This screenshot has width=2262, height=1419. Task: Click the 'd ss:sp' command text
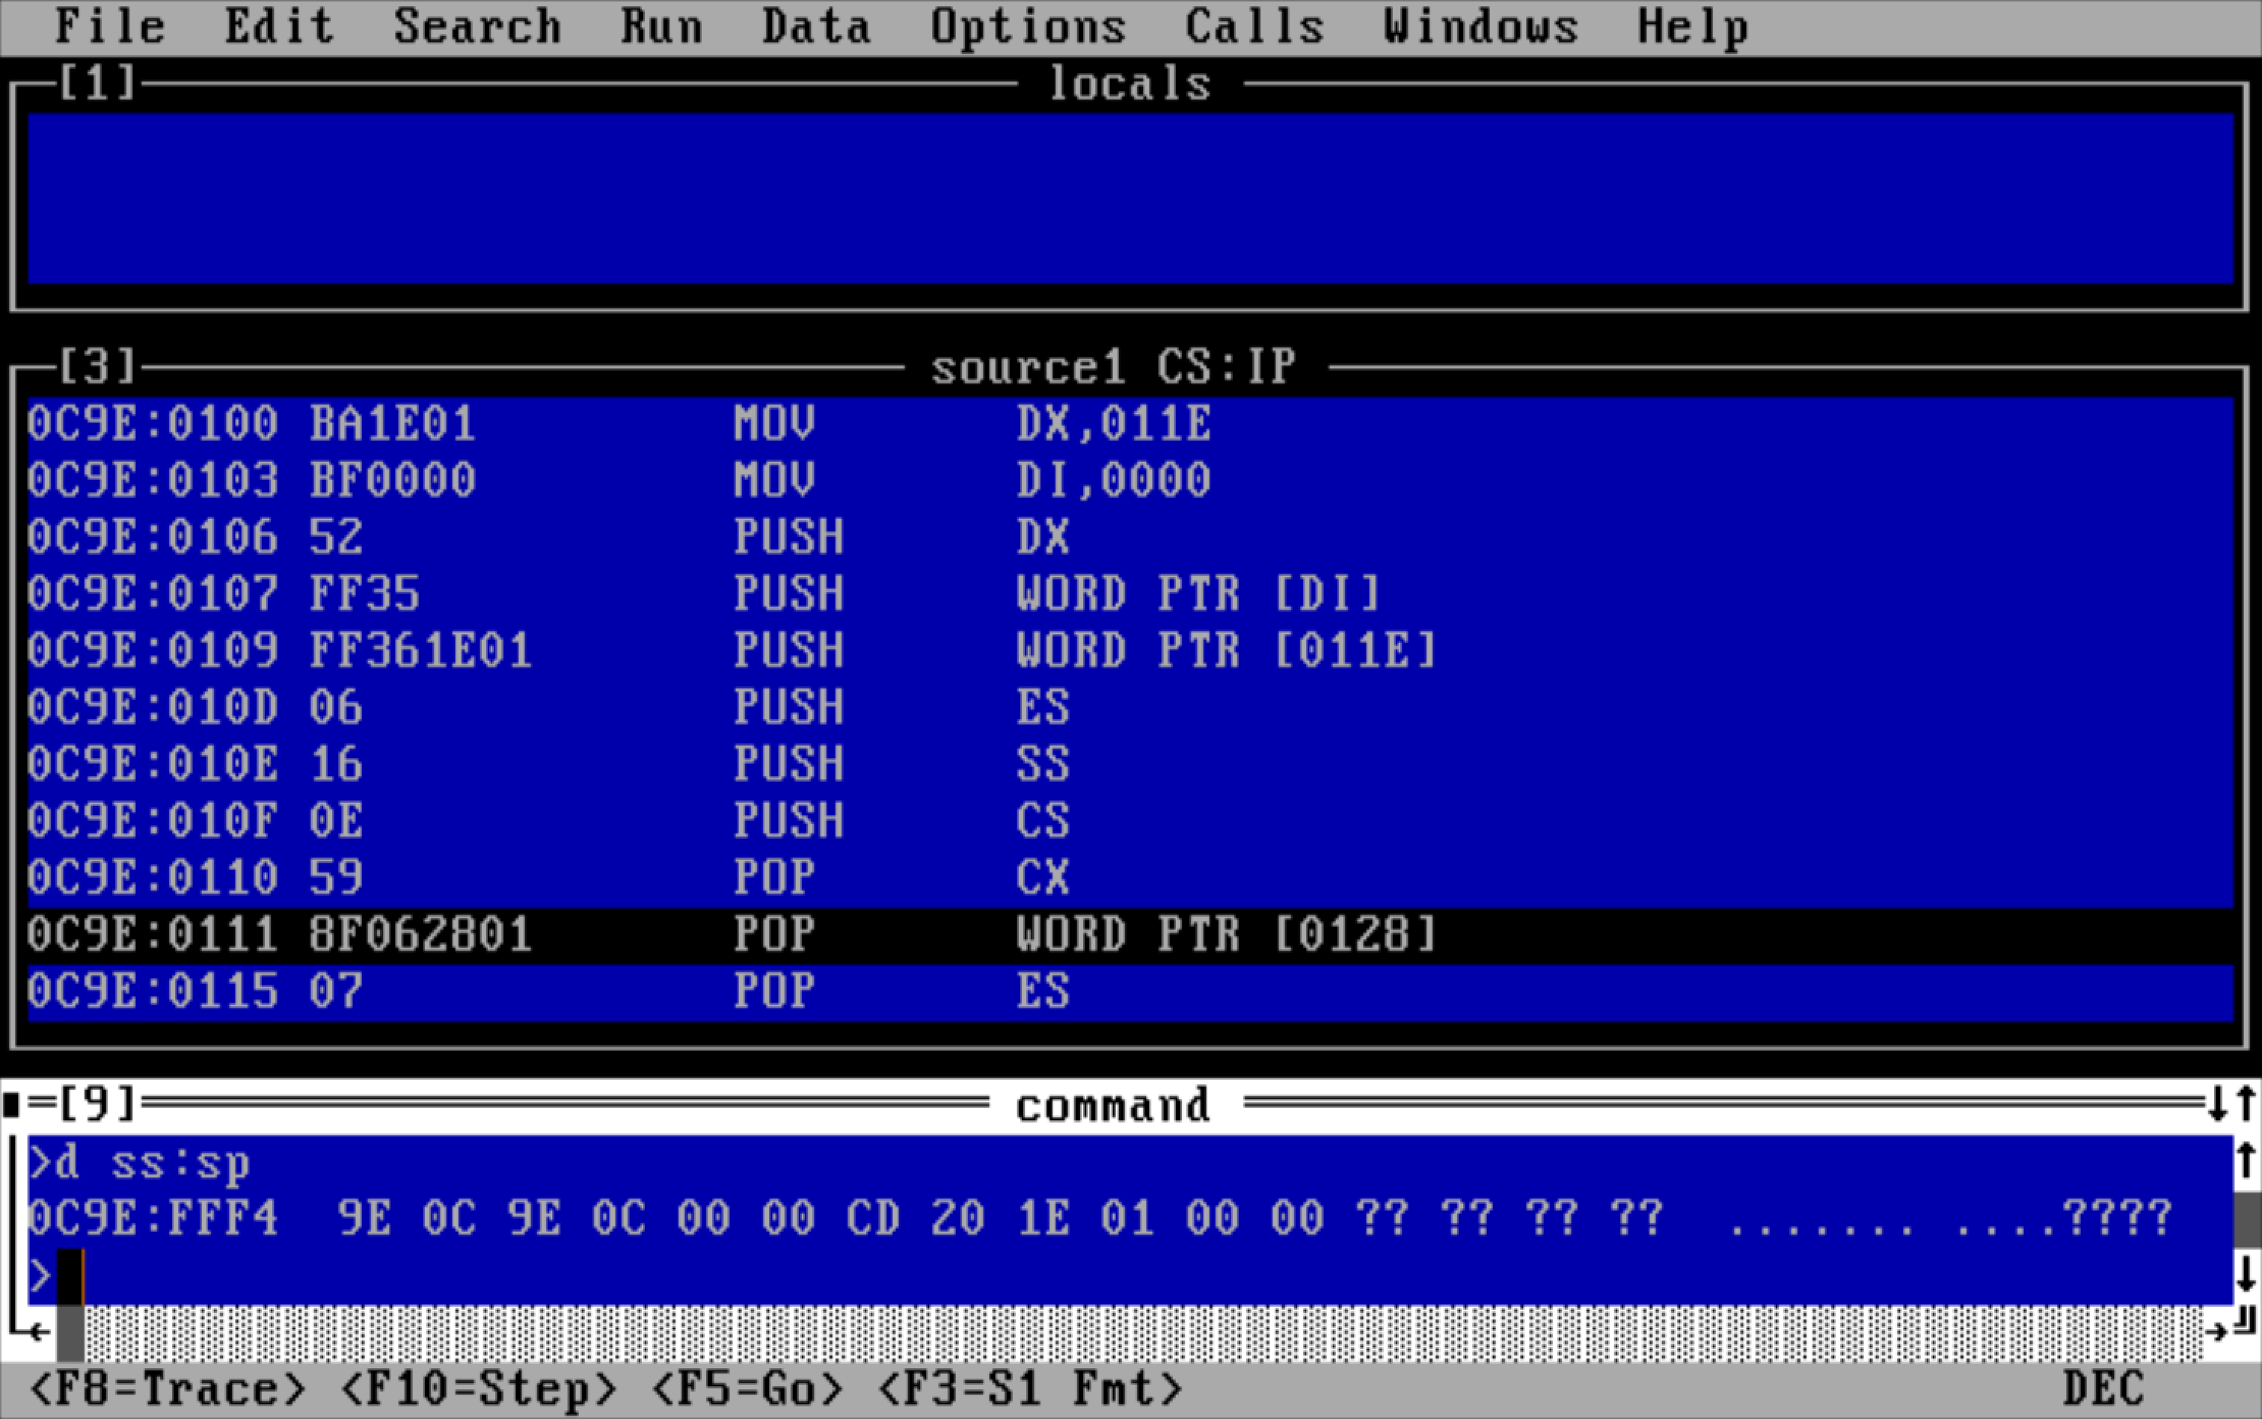coord(153,1164)
